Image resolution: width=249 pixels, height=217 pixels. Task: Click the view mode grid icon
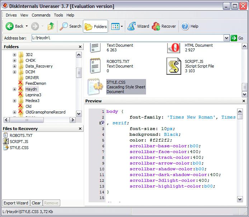pos(115,26)
